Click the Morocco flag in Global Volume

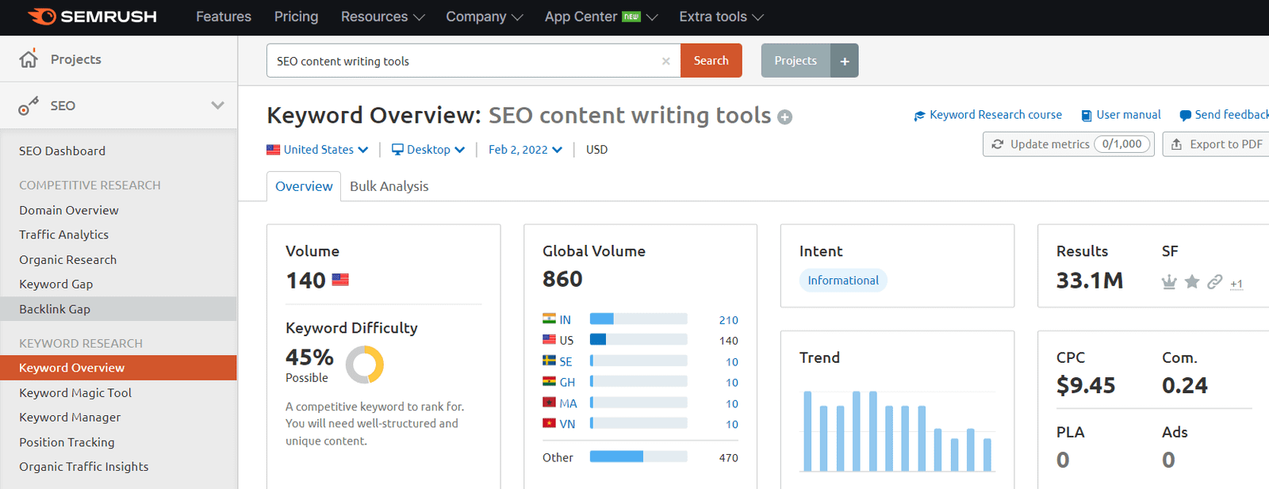549,403
